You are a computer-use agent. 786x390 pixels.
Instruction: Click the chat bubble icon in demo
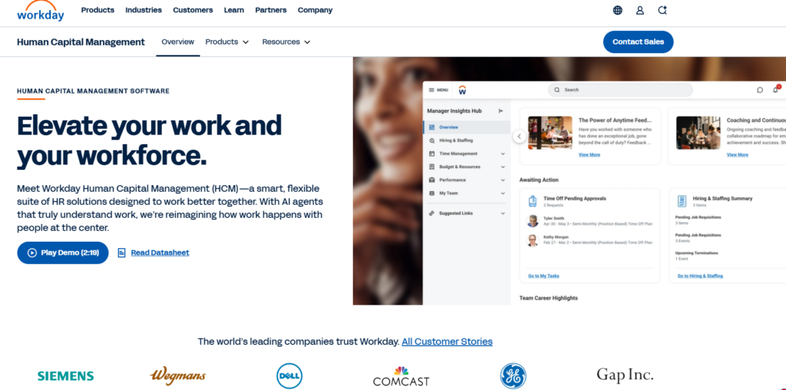[760, 91]
